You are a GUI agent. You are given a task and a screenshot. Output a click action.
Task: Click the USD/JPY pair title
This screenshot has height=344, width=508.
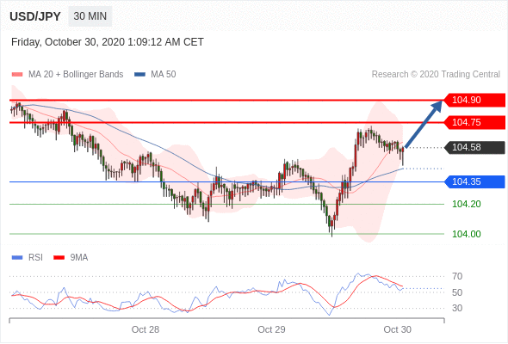pos(35,16)
